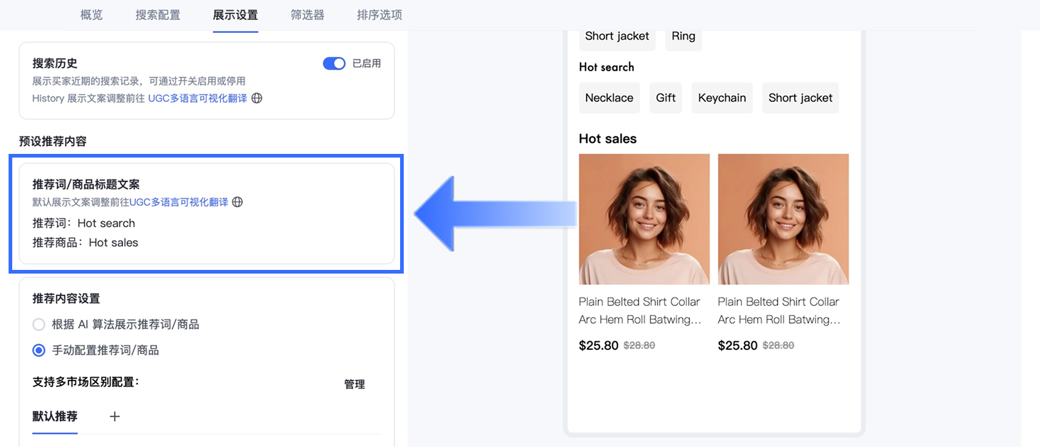Toggle the 搜索历史 switch off
The height and width of the screenshot is (447, 1040).
334,64
